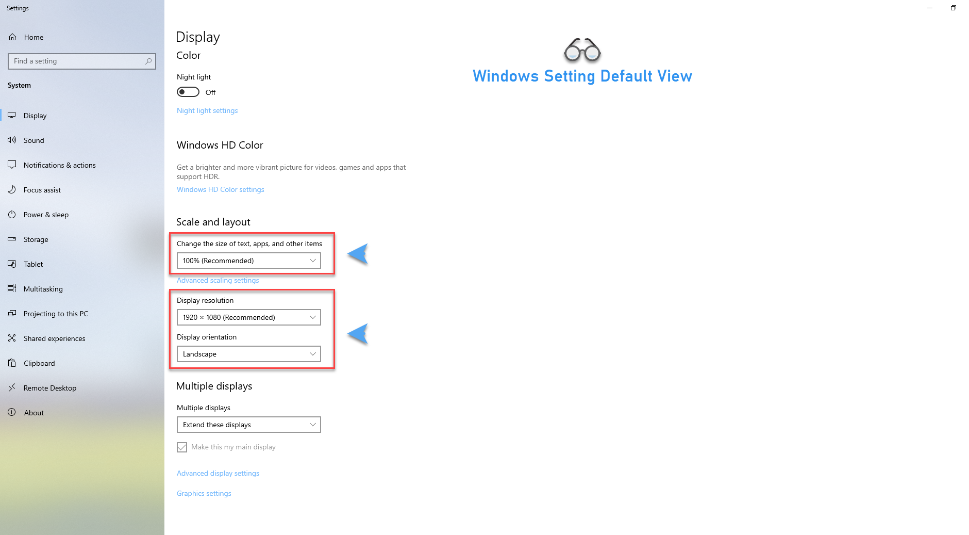This screenshot has width=969, height=535.
Task: Click the Clipboard icon
Action: pos(12,363)
